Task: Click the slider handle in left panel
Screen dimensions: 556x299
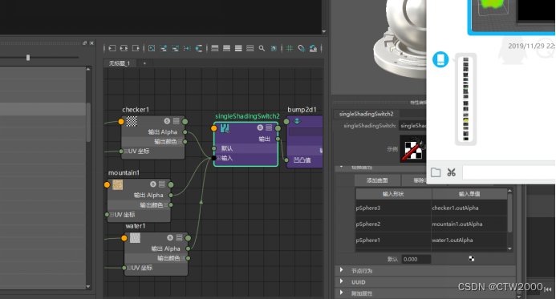Action: (x=28, y=58)
